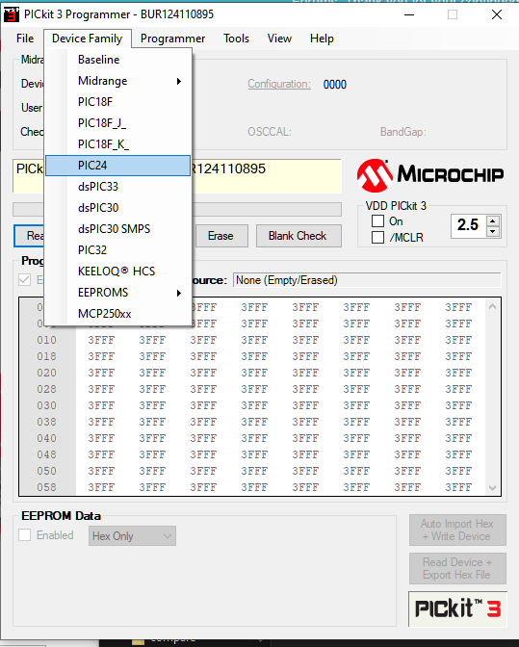
Task: Click address label 058
Action: 46,487
